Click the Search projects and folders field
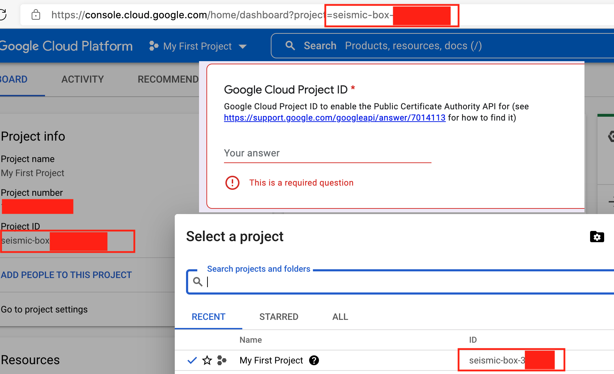 pyautogui.click(x=401, y=282)
